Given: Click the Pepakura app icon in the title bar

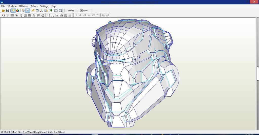Looking at the screenshot, I should tap(2, 2).
